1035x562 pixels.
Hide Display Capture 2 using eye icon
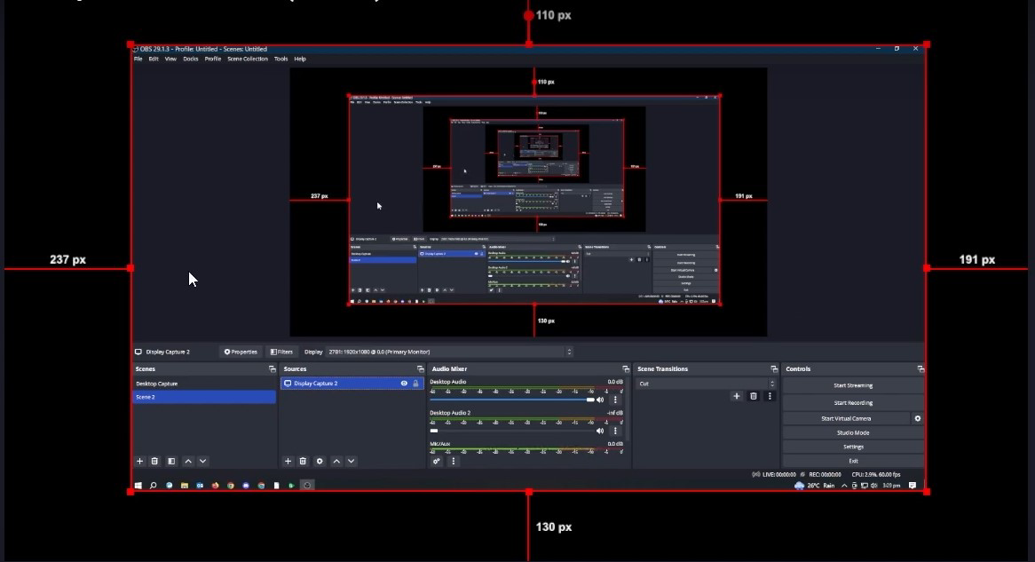pyautogui.click(x=404, y=383)
